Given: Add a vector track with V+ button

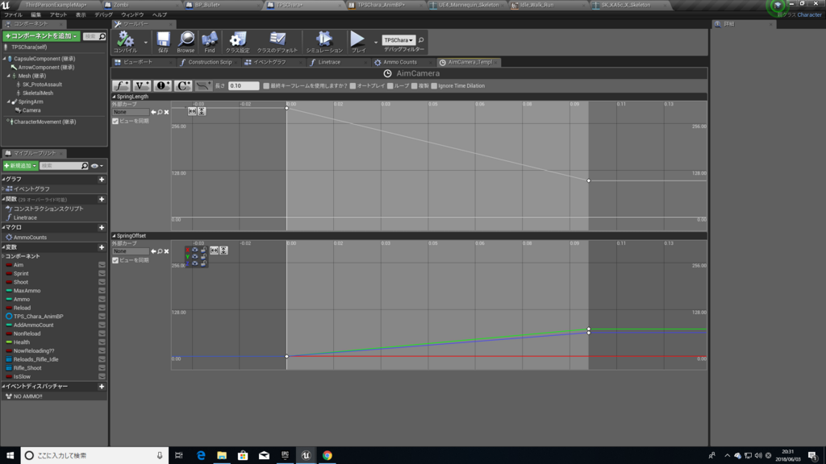Looking at the screenshot, I should click(x=142, y=85).
